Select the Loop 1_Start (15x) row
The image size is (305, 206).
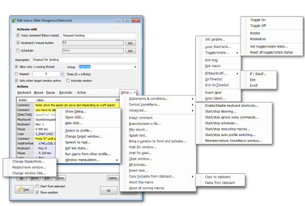tap(36, 134)
